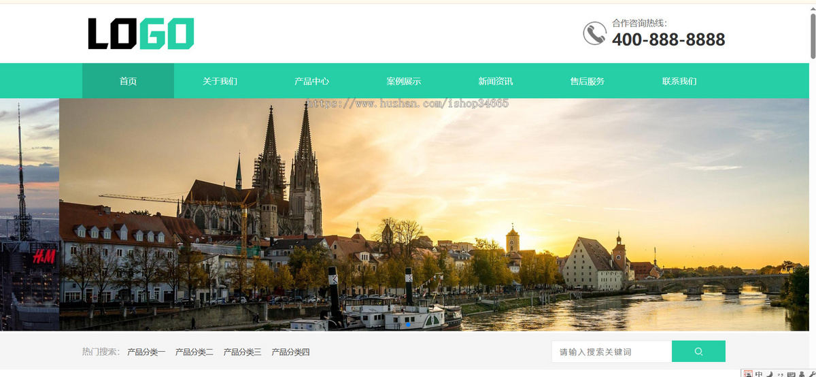This screenshot has width=816, height=377.
Task: Navigate to 售后服务
Action: tap(587, 81)
